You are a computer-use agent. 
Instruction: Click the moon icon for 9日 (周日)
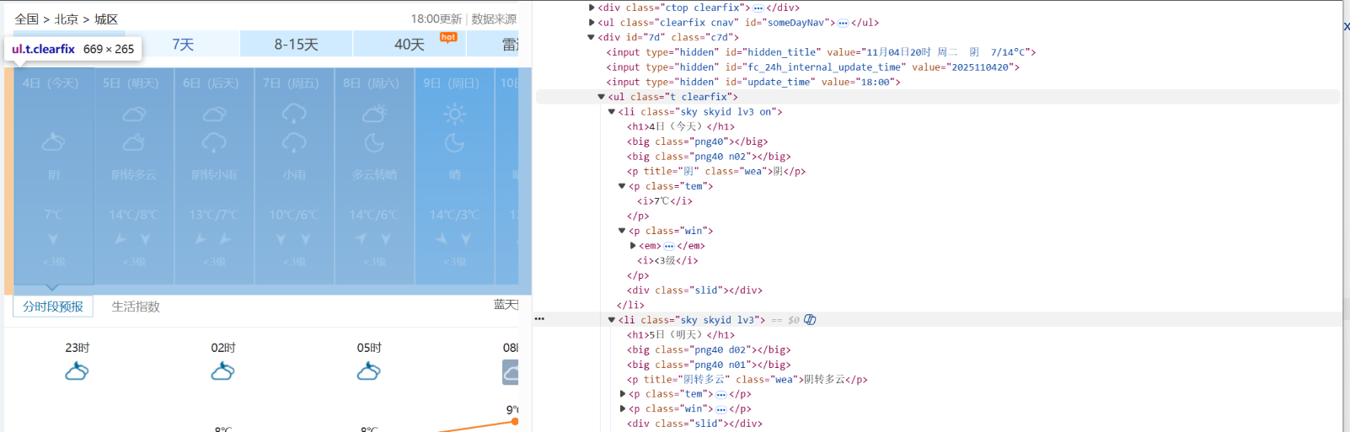pyautogui.click(x=454, y=143)
